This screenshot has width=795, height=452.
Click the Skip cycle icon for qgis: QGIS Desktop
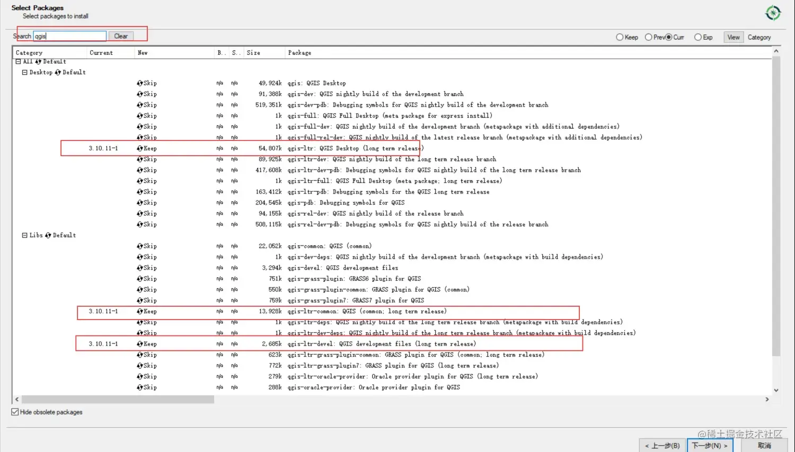[140, 83]
